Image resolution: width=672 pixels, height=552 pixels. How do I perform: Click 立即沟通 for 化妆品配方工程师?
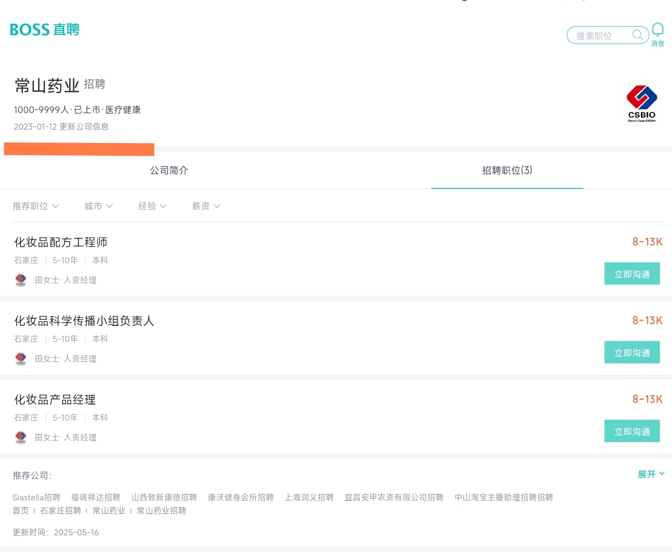pos(632,274)
